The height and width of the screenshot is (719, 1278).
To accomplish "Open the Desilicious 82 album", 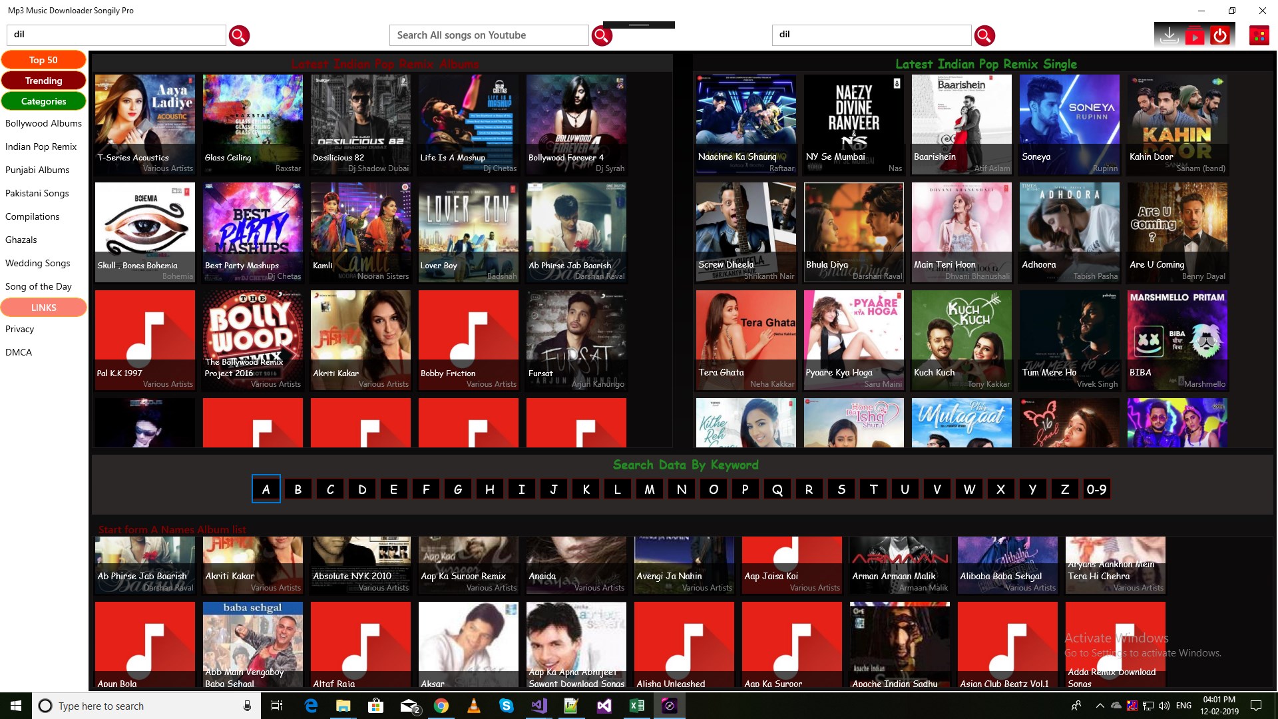I will pyautogui.click(x=360, y=124).
